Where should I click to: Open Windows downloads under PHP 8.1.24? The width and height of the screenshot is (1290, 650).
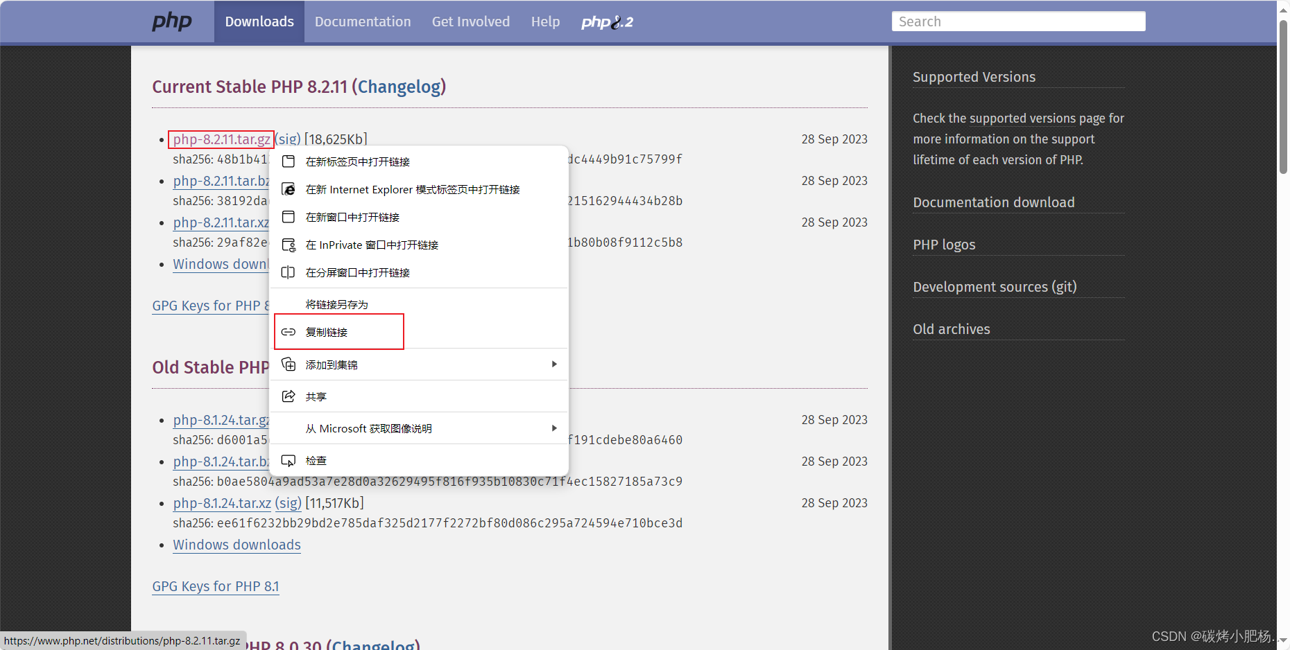(x=237, y=545)
